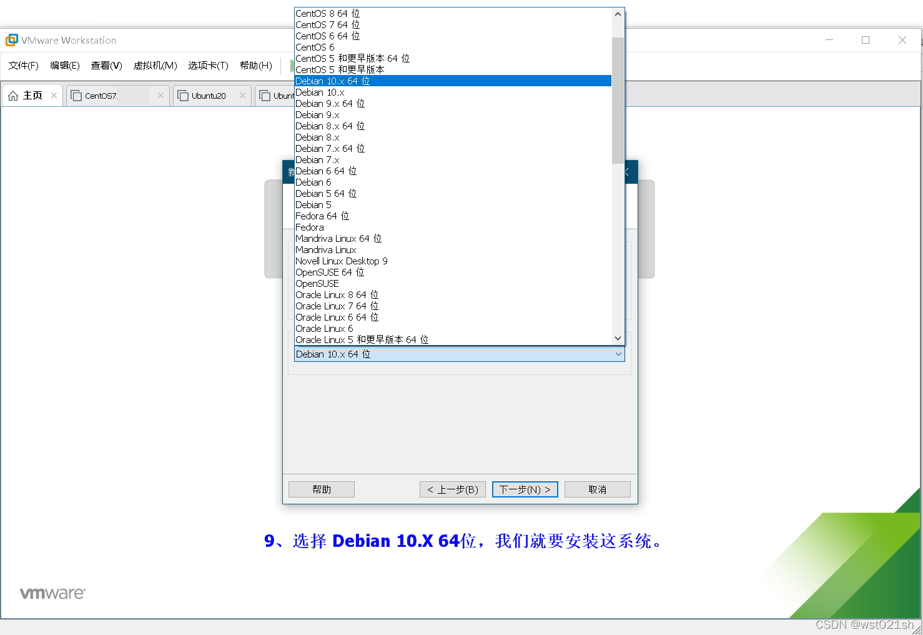Viewport: 923px width, 635px height.
Task: Click the 取消 cancel button
Action: pos(598,489)
